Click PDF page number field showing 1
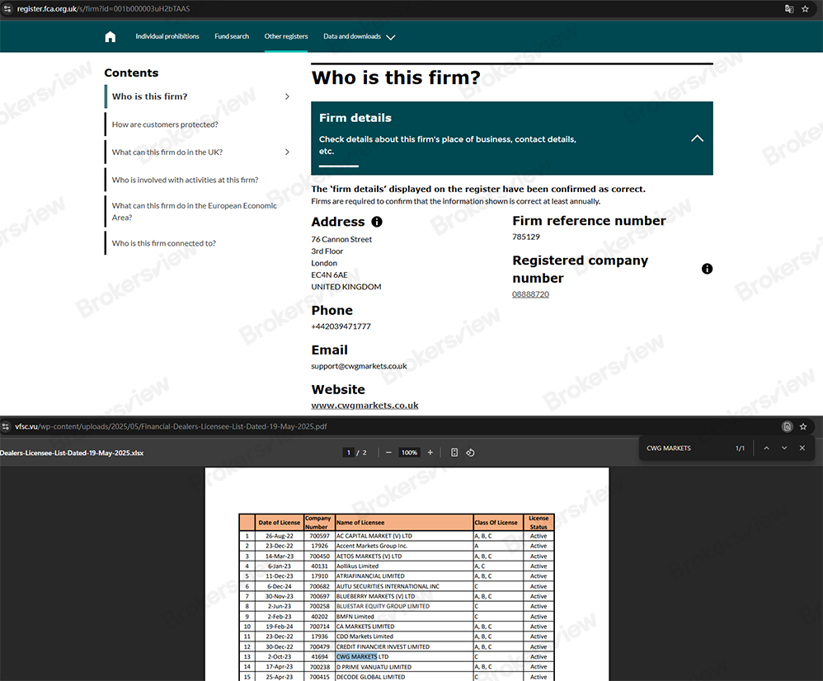 [349, 453]
